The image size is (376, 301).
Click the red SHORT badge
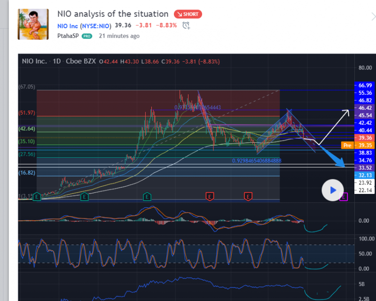[188, 14]
